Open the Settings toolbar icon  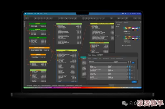click(x=135, y=18)
